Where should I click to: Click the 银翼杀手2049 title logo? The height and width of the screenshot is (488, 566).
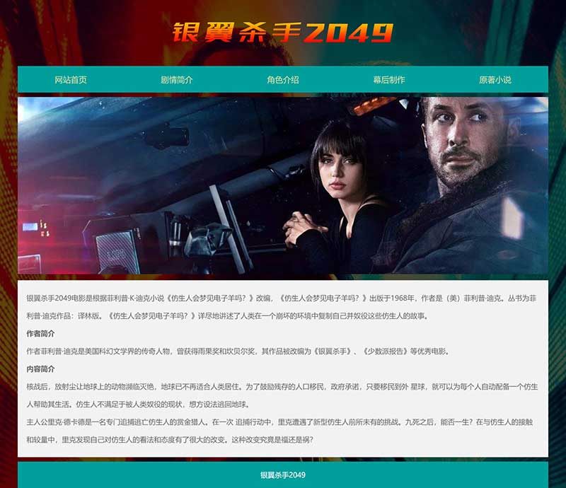tap(283, 32)
